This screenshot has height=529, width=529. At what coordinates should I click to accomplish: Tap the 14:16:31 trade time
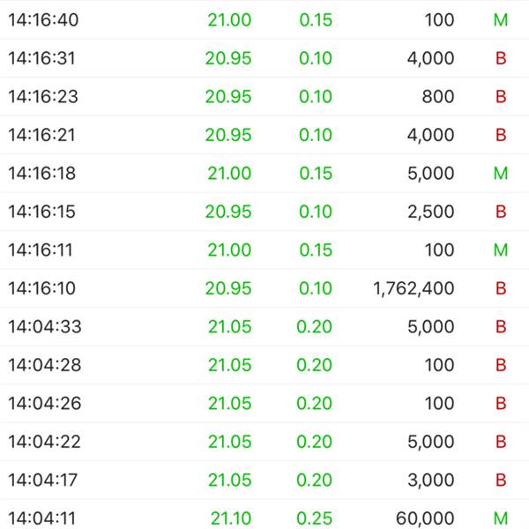coord(41,58)
